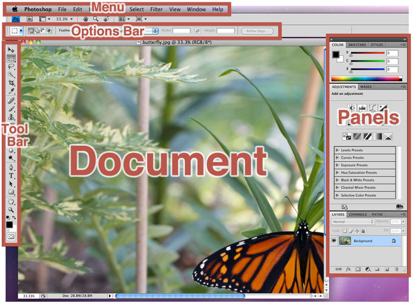Toggle Quick Mask mode
The image size is (414, 307).
(11, 236)
